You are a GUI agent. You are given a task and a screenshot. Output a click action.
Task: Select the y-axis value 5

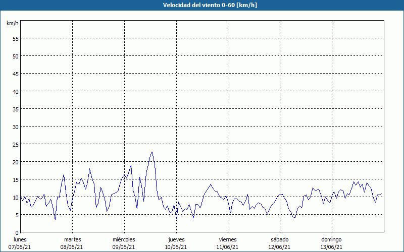point(17,215)
